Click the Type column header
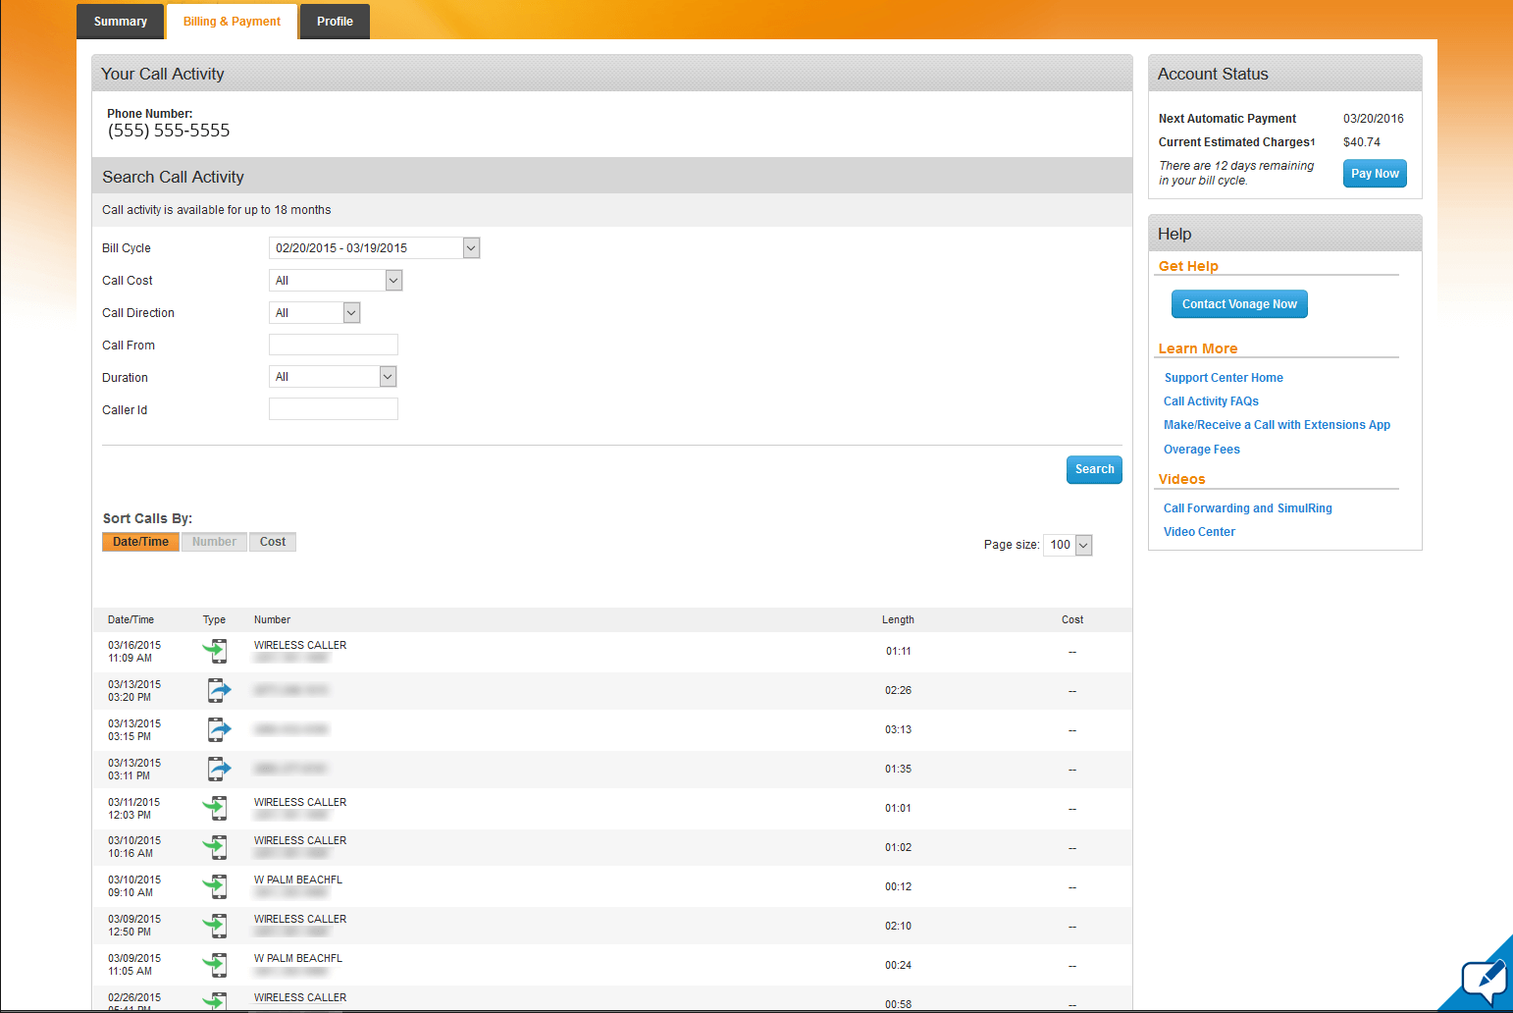Image resolution: width=1513 pixels, height=1013 pixels. tap(214, 620)
